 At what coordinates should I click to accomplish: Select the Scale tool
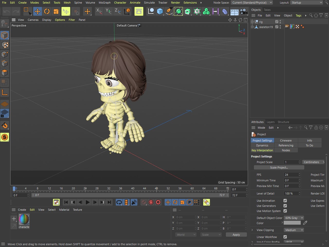pos(56,11)
